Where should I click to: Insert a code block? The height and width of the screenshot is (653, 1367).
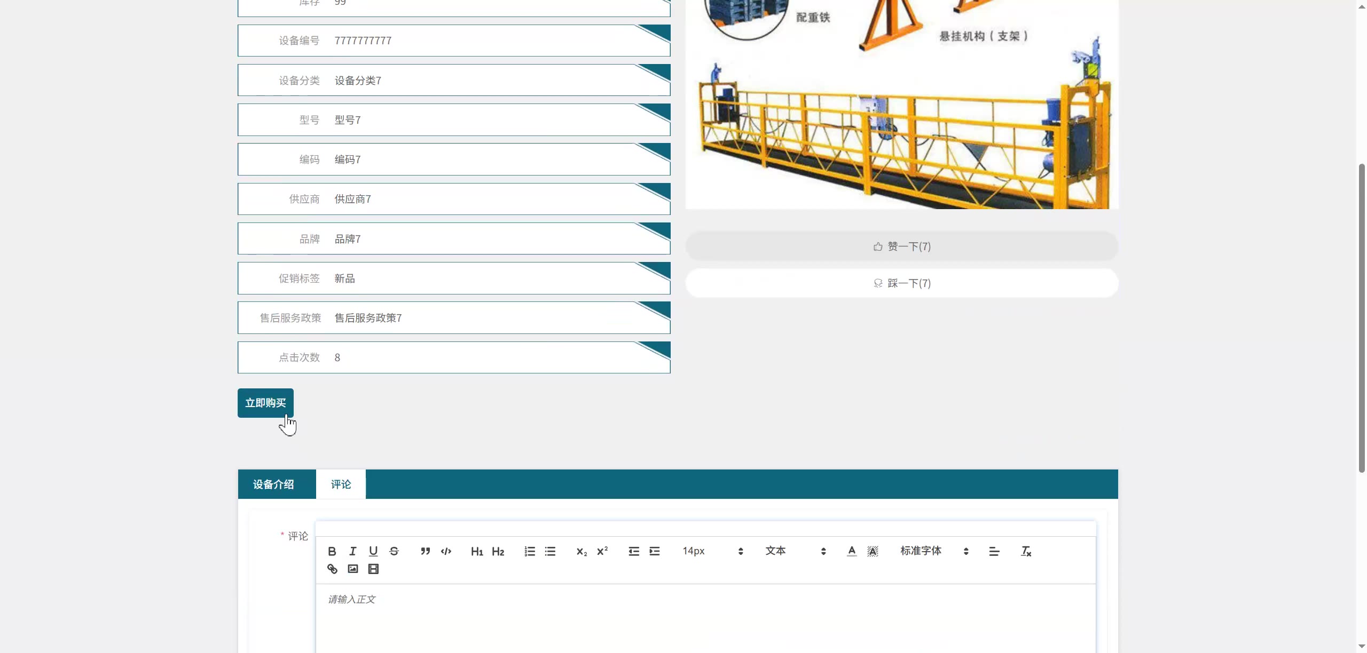click(446, 551)
